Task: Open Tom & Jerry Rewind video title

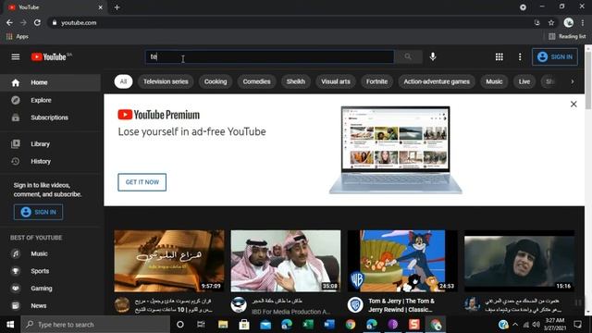Action: tap(401, 305)
